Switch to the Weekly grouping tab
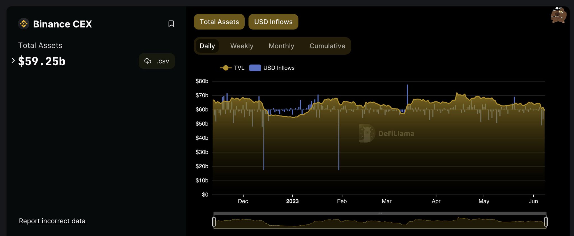The height and width of the screenshot is (236, 574). point(242,46)
